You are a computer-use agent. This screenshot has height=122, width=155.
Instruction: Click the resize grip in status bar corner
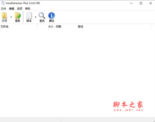(154, 121)
